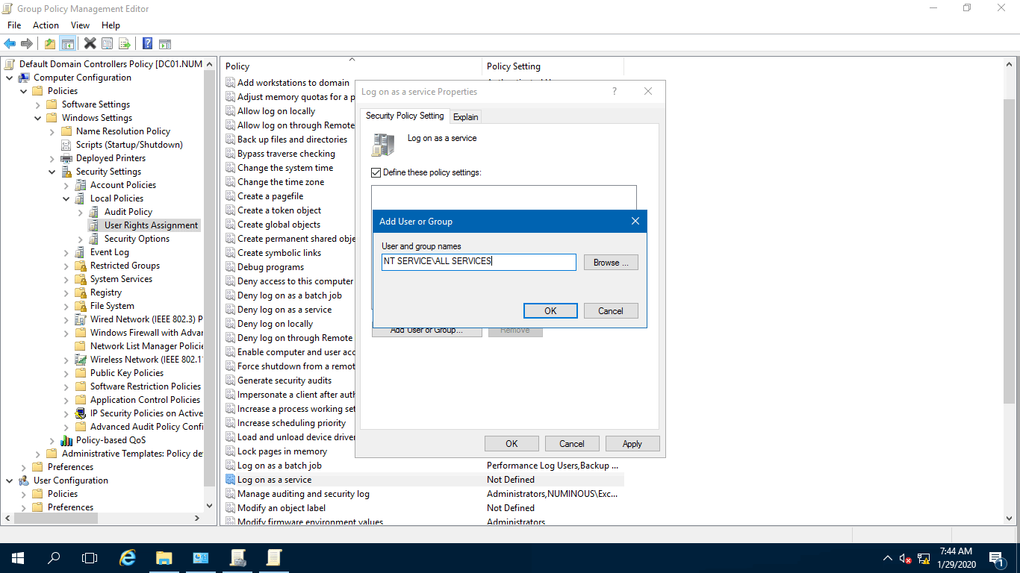The height and width of the screenshot is (573, 1020).
Task: Click the Computer Configuration node icon
Action: [x=24, y=78]
